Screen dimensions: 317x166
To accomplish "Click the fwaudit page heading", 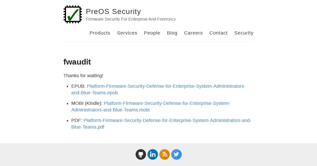I will click(x=77, y=62).
